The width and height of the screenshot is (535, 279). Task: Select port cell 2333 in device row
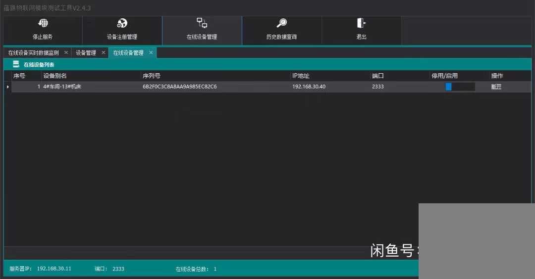377,87
